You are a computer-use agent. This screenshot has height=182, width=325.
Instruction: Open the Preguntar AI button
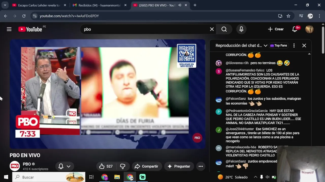[x=179, y=166]
